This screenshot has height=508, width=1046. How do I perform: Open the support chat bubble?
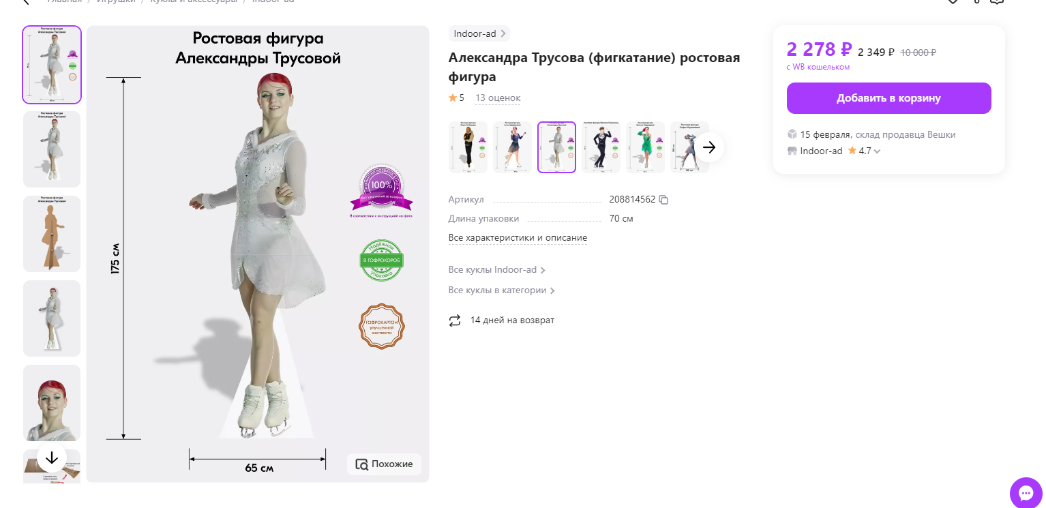pyautogui.click(x=1026, y=493)
